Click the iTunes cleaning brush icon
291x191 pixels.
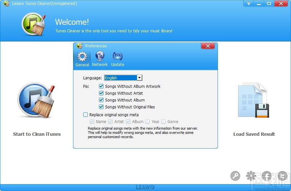(x=36, y=100)
